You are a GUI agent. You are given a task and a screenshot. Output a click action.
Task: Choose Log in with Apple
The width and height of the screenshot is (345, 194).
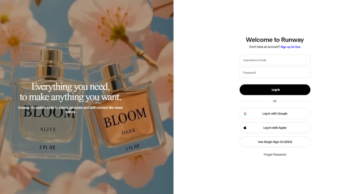click(x=275, y=128)
